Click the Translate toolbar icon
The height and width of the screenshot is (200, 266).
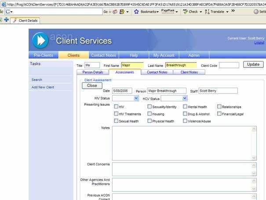208,12
